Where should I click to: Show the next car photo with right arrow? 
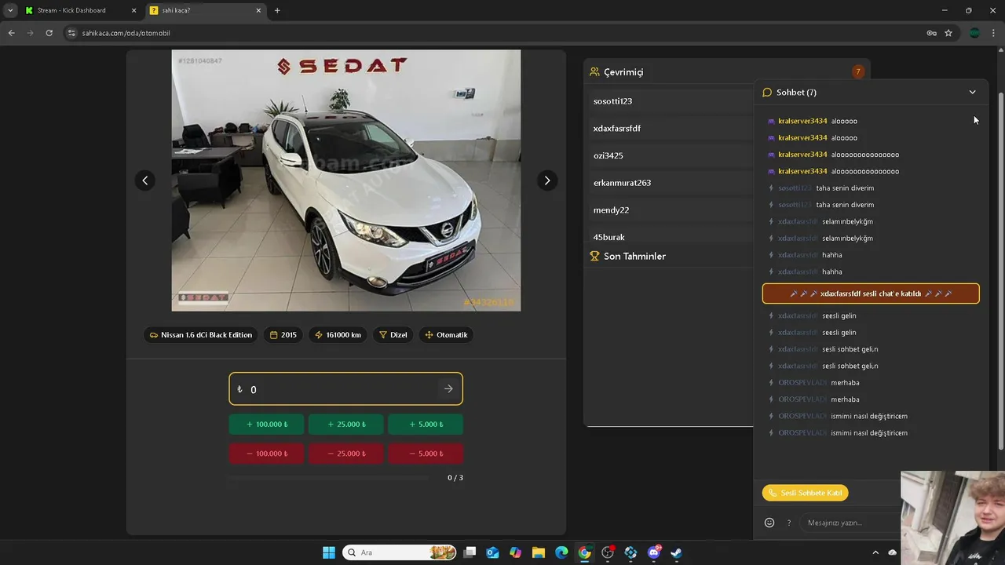[x=547, y=180]
